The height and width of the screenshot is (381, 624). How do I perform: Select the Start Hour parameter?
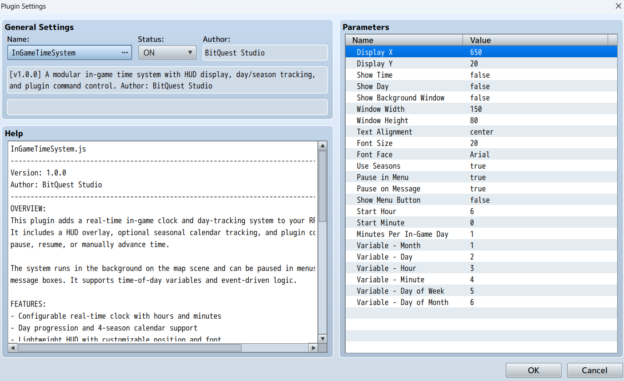click(481, 211)
